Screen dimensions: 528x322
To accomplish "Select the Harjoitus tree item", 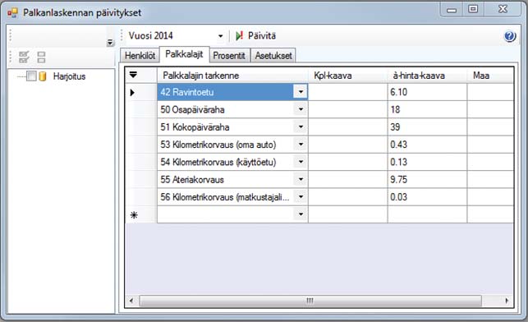I will (x=69, y=76).
